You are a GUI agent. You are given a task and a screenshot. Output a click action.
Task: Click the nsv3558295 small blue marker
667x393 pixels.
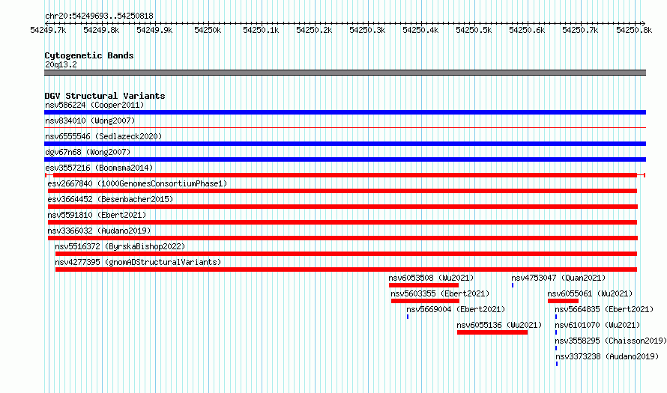click(556, 348)
